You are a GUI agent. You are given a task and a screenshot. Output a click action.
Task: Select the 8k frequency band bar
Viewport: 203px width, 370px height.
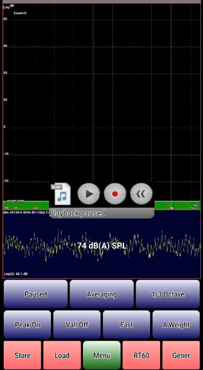[x=171, y=205]
